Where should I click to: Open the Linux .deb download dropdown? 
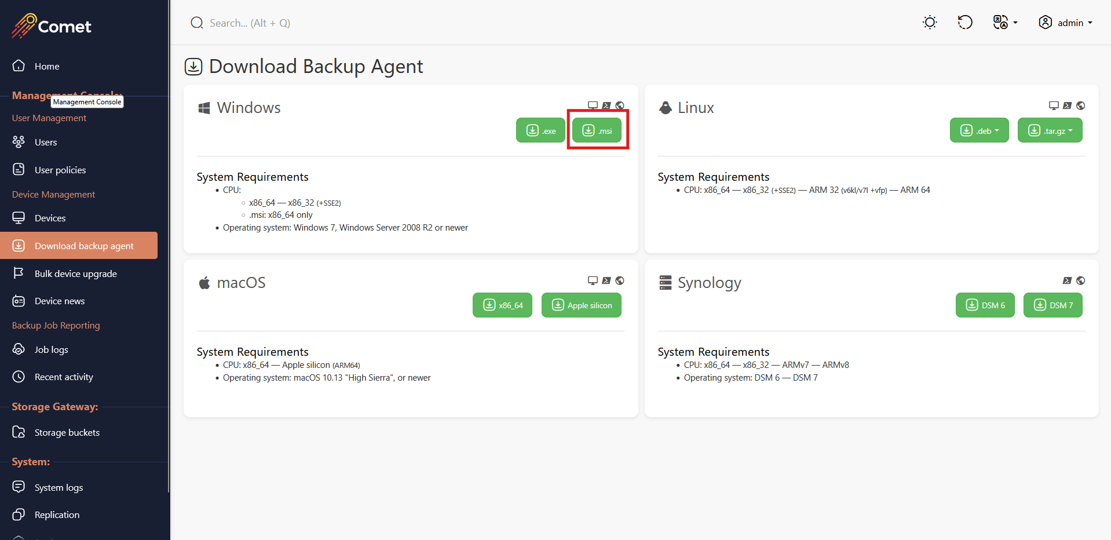979,130
